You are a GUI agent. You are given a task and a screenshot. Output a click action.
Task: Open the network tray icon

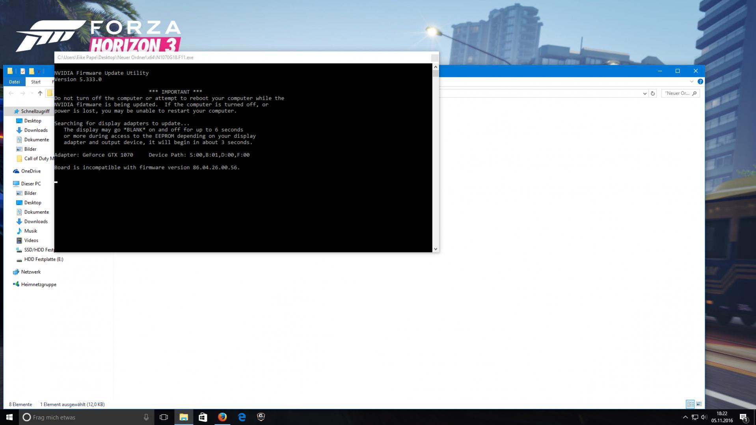(695, 417)
